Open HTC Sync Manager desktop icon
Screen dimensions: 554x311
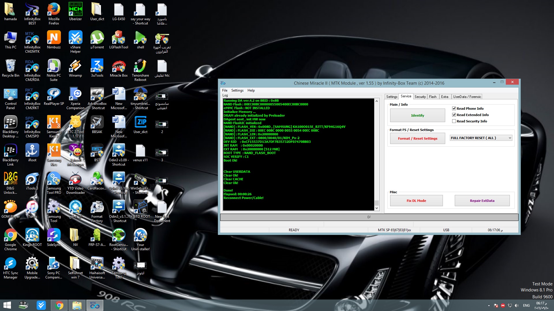[10, 268]
